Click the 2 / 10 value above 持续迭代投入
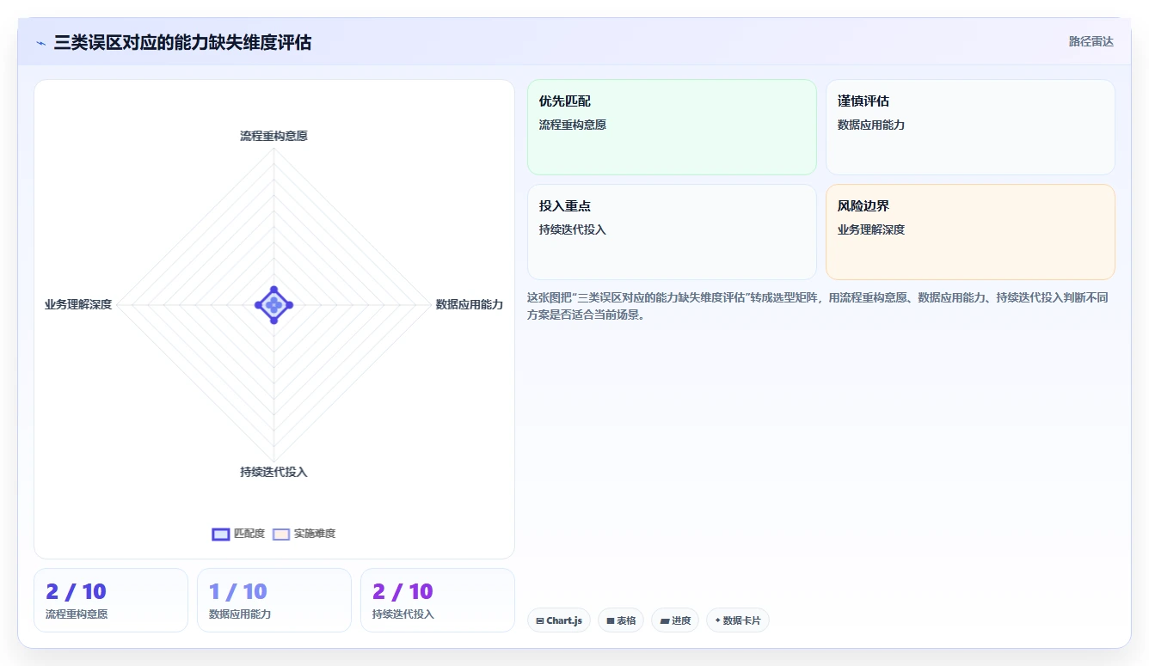The image size is (1149, 666). point(402,591)
